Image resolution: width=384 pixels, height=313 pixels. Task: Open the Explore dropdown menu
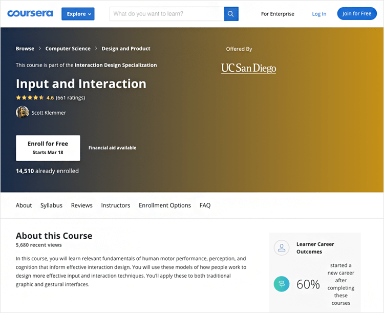tap(78, 14)
